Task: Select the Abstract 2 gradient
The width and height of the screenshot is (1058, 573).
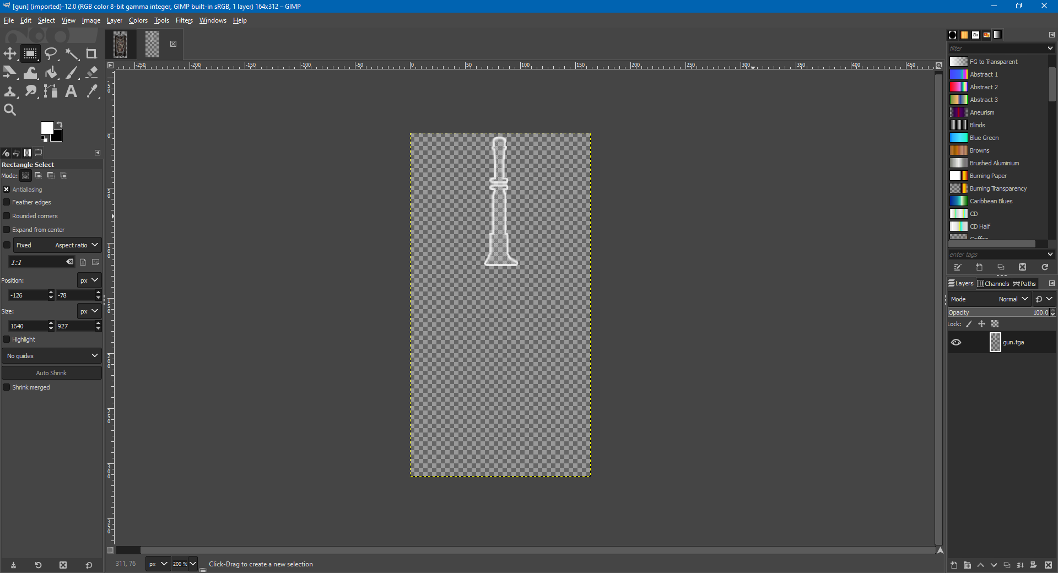Action: tap(984, 87)
